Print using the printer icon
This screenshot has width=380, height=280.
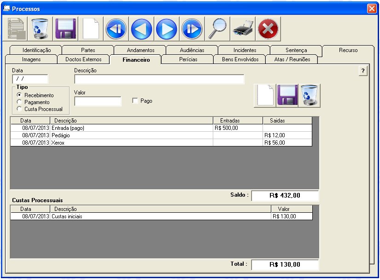tap(243, 29)
